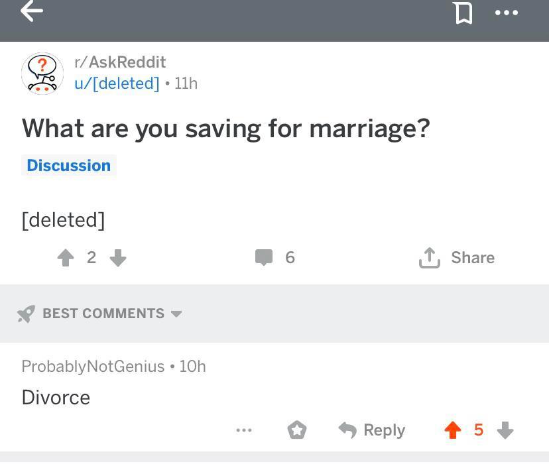Screen dimensions: 549x464
Task: Downvote the Divorce comment
Action: tap(505, 430)
